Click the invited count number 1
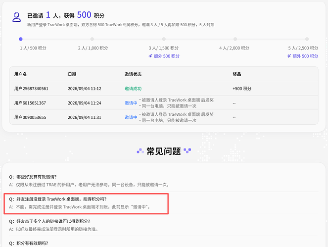 pos(48,15)
